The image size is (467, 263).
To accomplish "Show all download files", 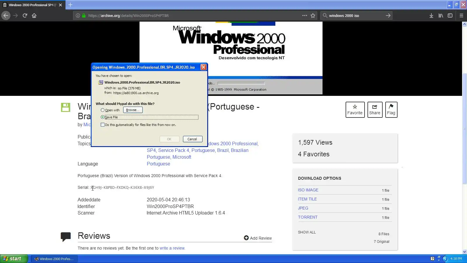I will click(307, 232).
